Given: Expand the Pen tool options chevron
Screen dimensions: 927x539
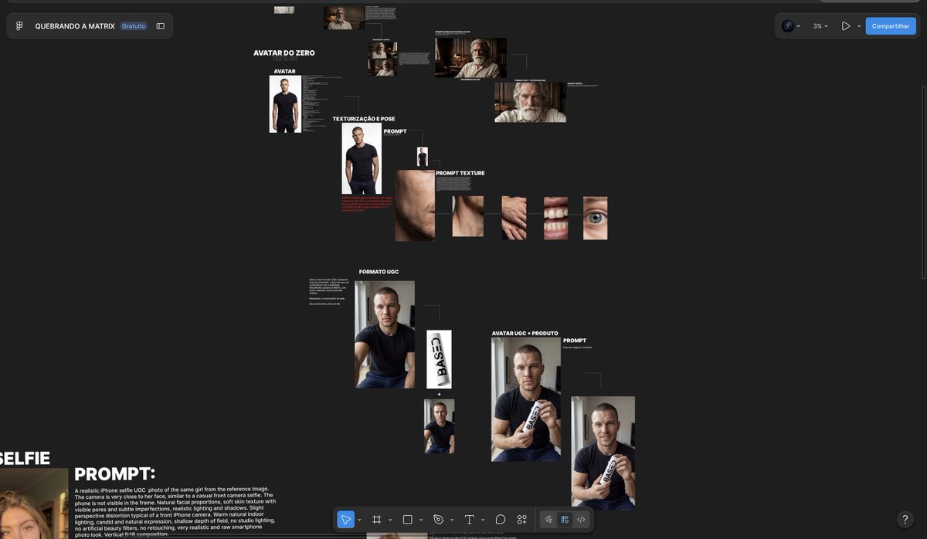Looking at the screenshot, I should 452,520.
